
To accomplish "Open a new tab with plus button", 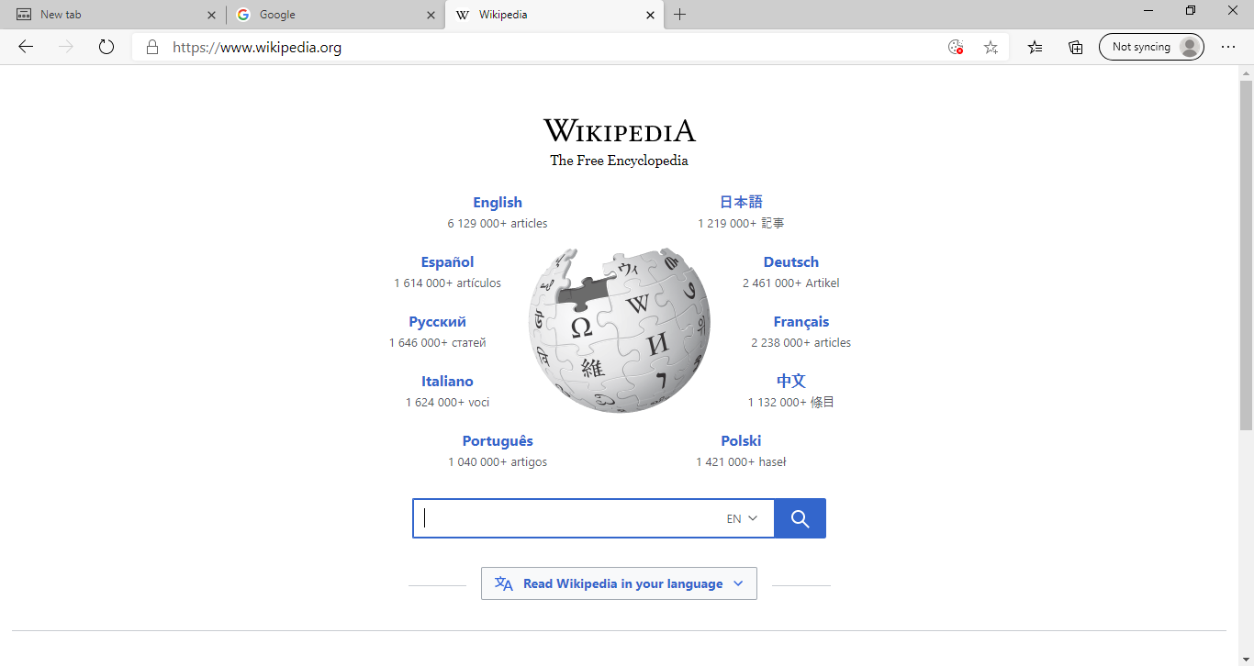I will (x=679, y=15).
